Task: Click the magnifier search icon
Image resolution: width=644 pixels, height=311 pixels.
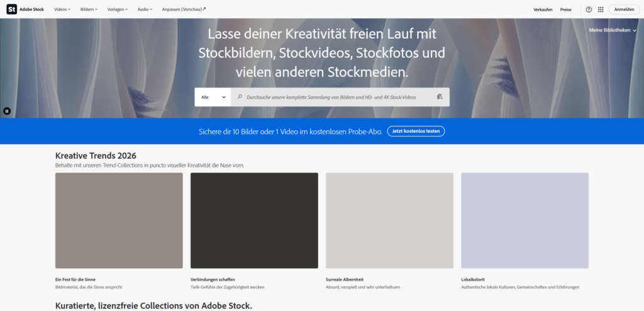Action: (240, 97)
